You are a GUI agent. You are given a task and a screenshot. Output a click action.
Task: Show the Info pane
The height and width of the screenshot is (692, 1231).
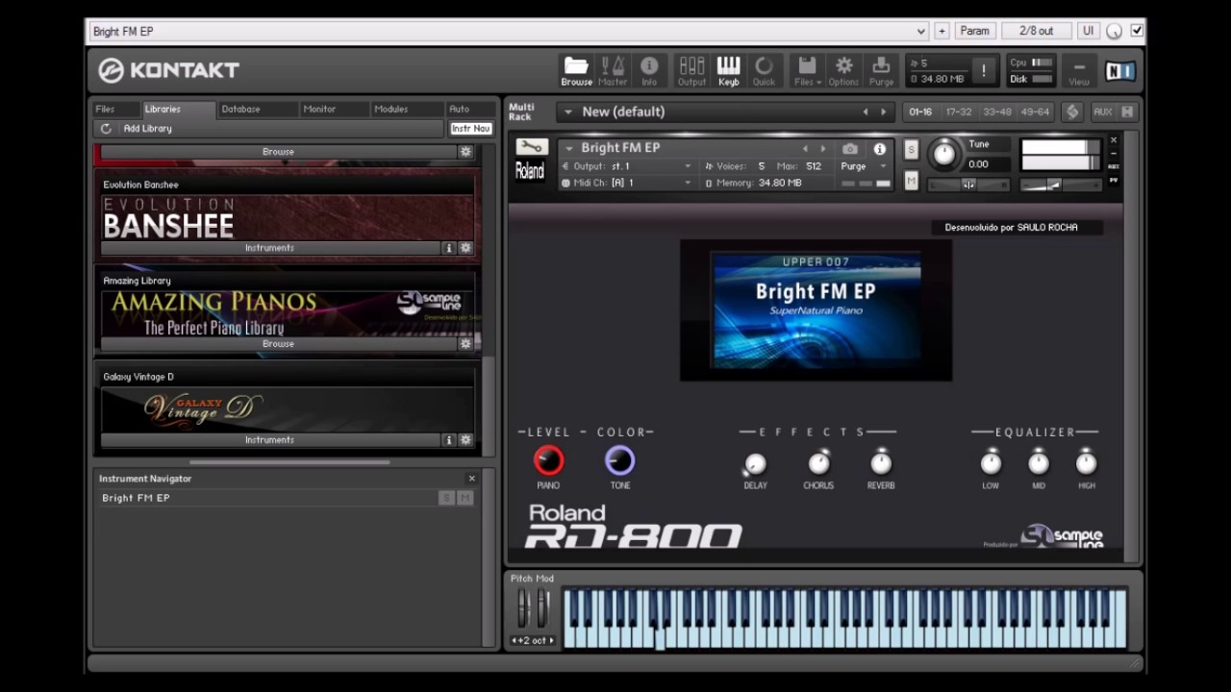649,70
